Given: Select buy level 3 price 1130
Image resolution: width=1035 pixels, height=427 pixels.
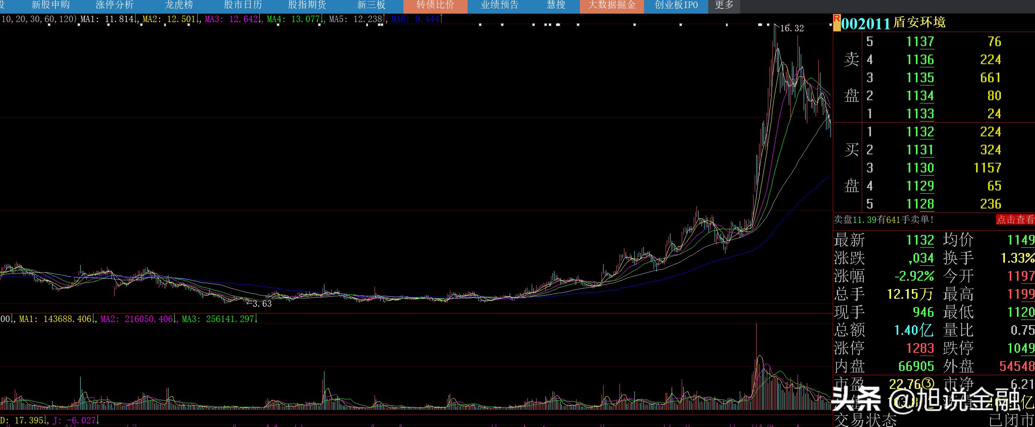Looking at the screenshot, I should coord(920,168).
